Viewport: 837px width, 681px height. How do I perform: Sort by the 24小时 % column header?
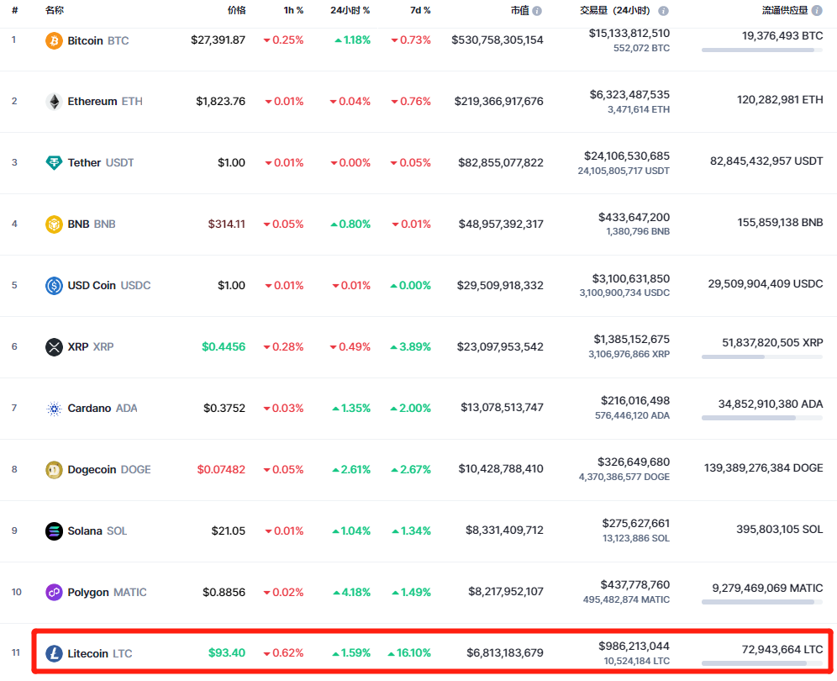(350, 11)
